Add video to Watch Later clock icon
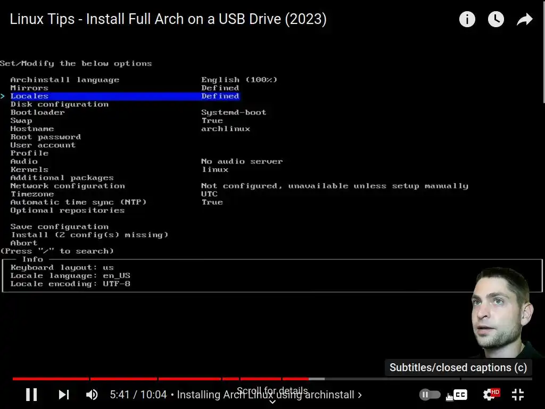 coord(496,19)
